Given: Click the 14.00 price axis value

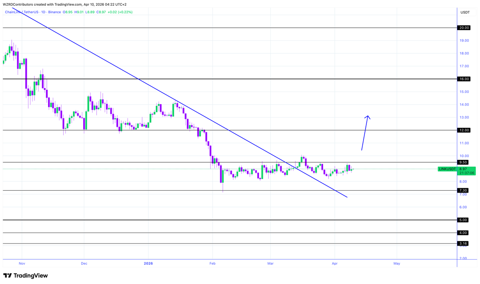Looking at the screenshot, I should pyautogui.click(x=464, y=105).
